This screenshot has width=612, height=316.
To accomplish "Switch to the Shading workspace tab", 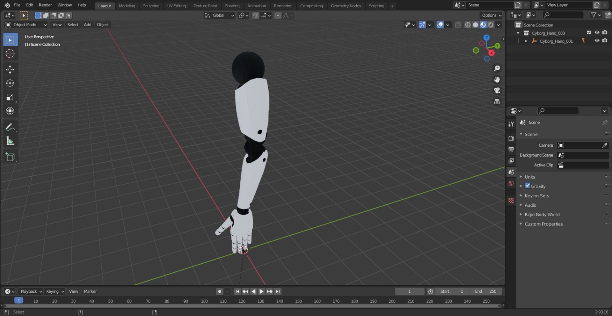I will tap(232, 6).
